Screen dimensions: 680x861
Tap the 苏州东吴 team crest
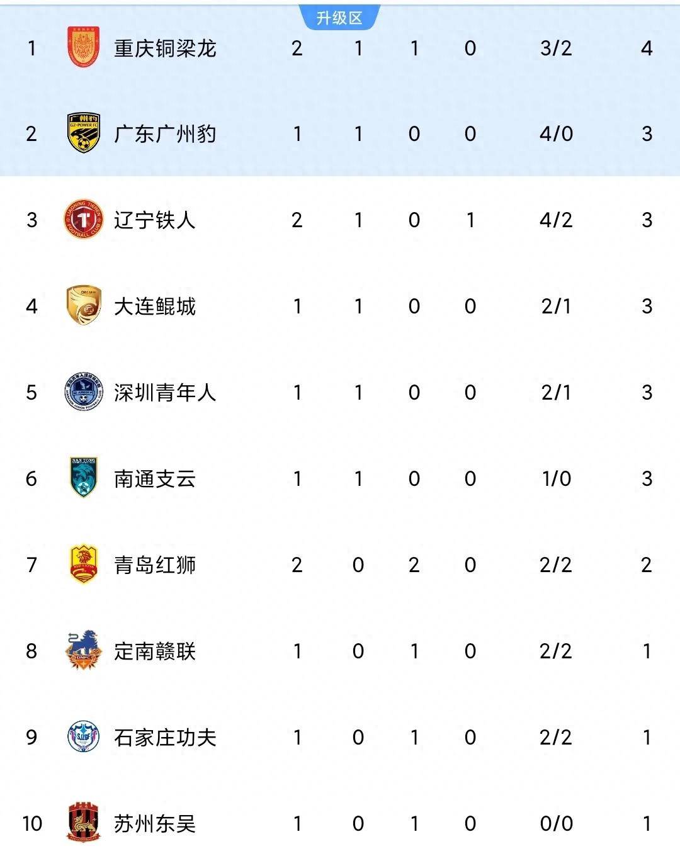coord(84,823)
